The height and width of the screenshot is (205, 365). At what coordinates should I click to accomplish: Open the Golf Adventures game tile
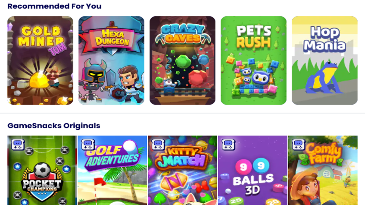click(112, 170)
